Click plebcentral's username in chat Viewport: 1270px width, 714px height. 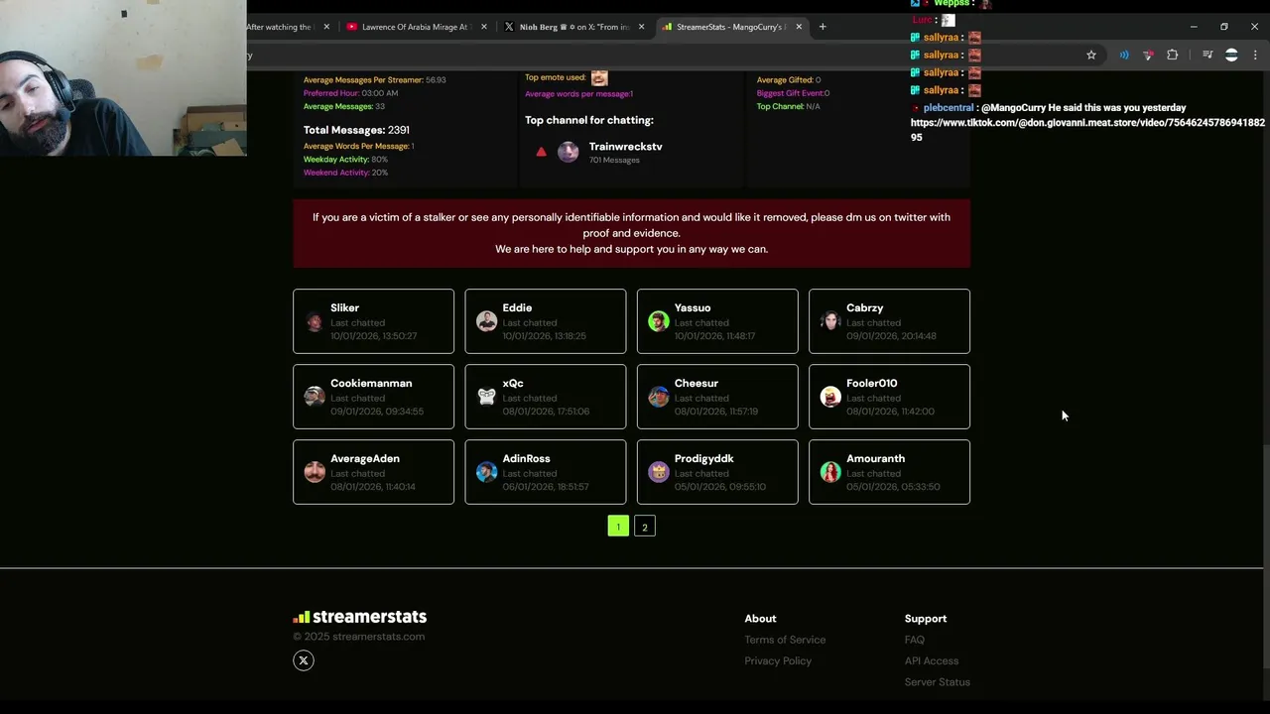pos(949,107)
